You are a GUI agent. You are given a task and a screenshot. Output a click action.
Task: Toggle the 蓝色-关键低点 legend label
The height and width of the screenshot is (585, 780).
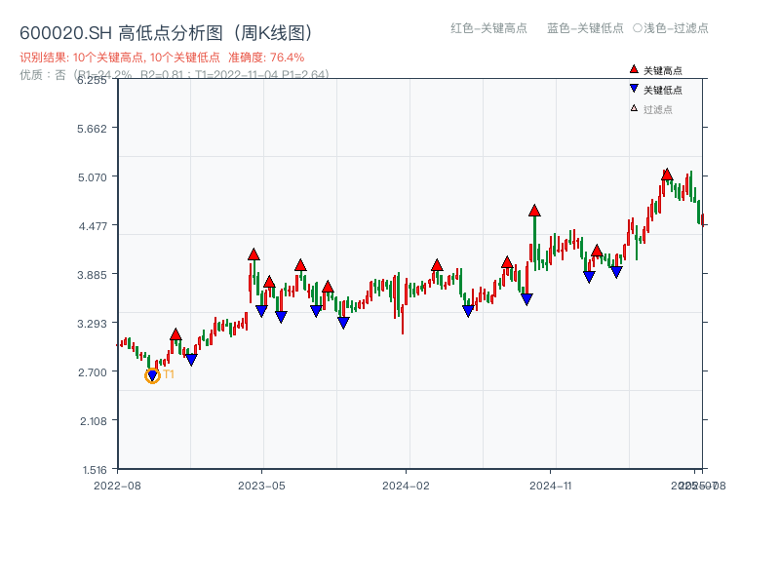coord(585,28)
